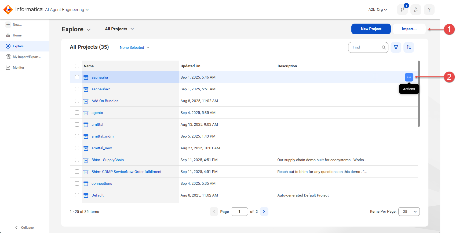Open the amittal project link
This screenshot has width=463, height=233.
point(97,124)
